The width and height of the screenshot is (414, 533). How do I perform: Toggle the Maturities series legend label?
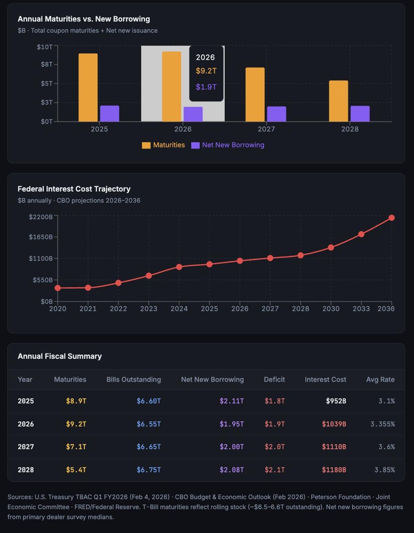(x=169, y=145)
